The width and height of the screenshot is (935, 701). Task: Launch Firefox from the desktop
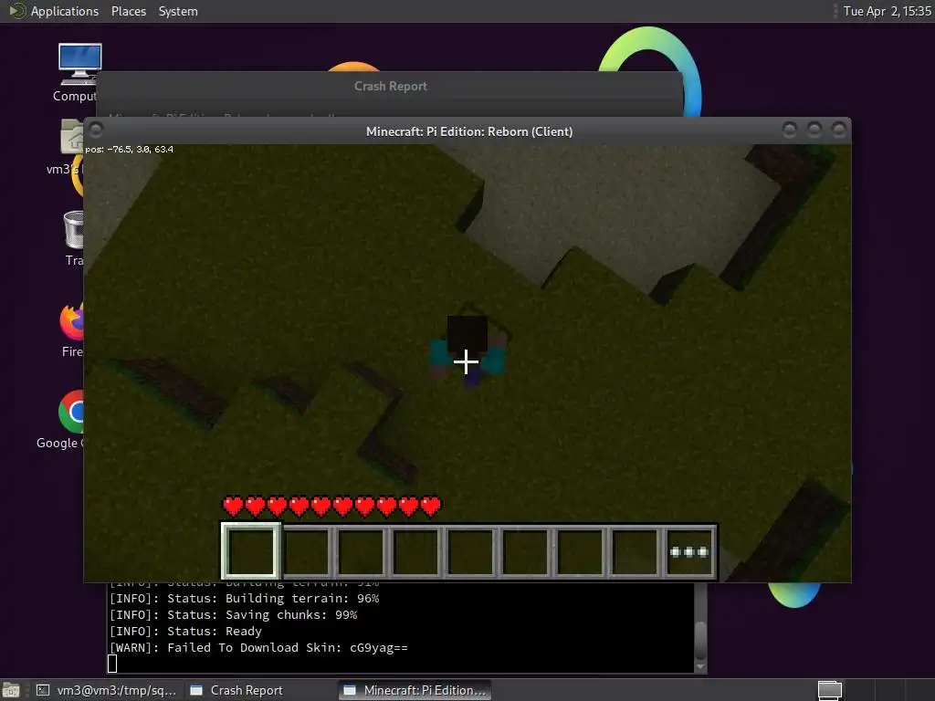72,330
